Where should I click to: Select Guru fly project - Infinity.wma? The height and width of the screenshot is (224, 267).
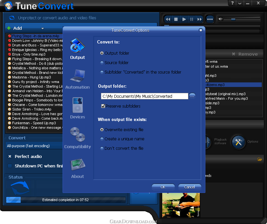coord(36,82)
